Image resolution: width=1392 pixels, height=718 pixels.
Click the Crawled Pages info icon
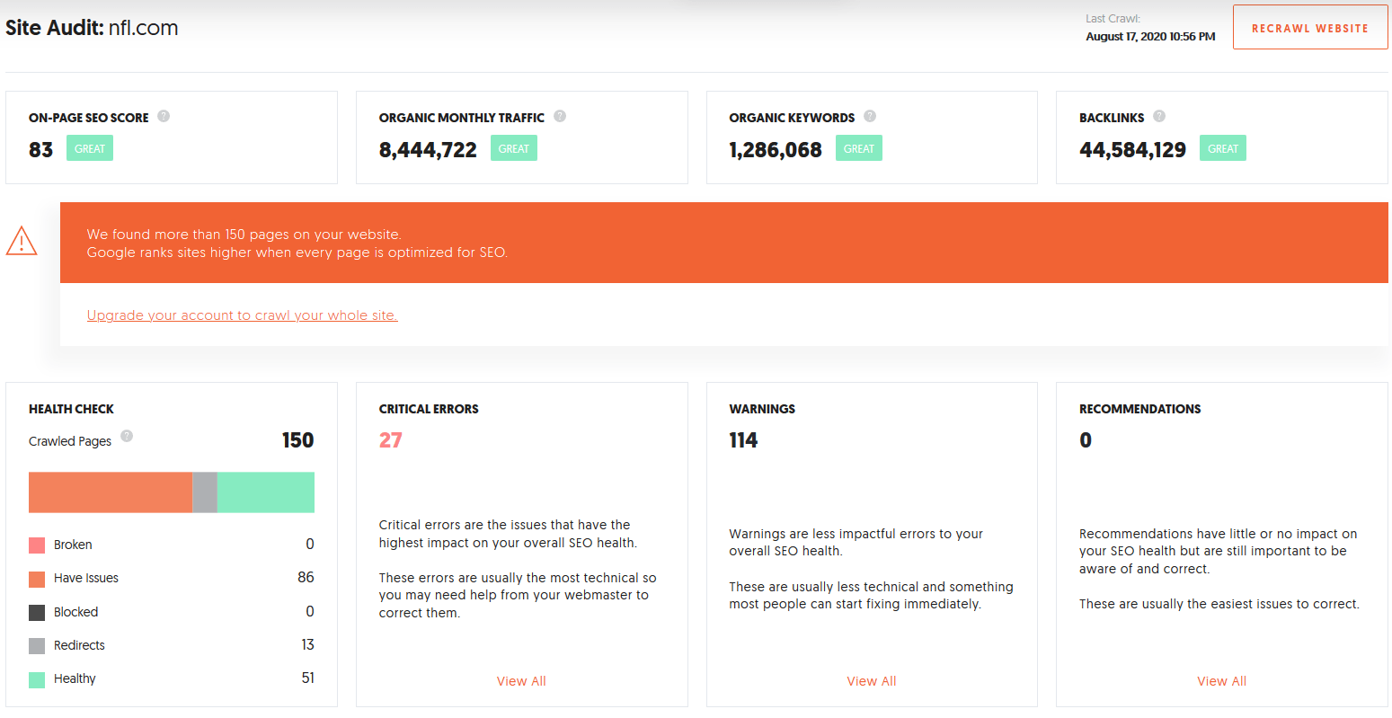pyautogui.click(x=127, y=436)
